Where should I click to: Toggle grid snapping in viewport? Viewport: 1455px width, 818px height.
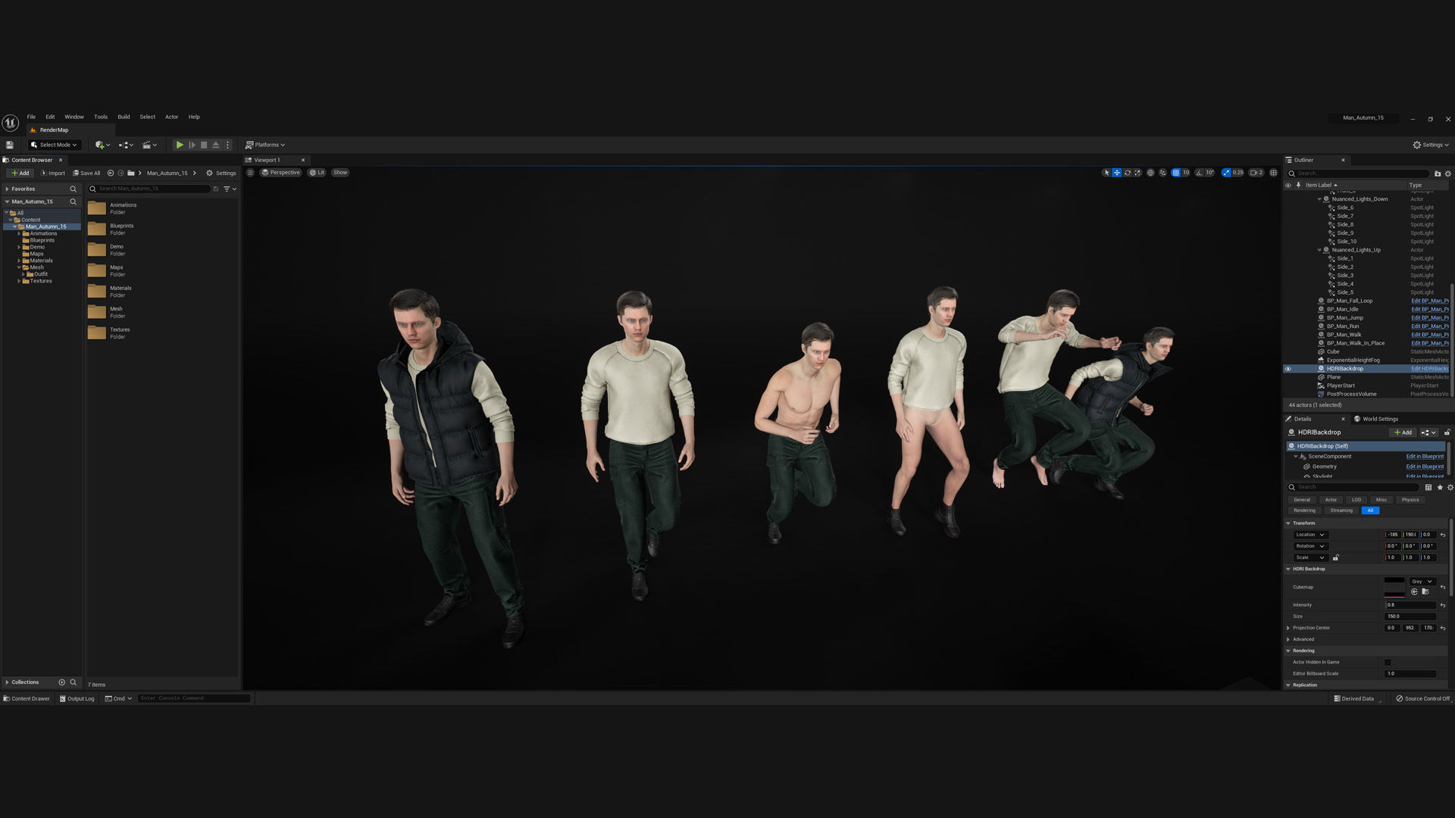pos(1176,173)
